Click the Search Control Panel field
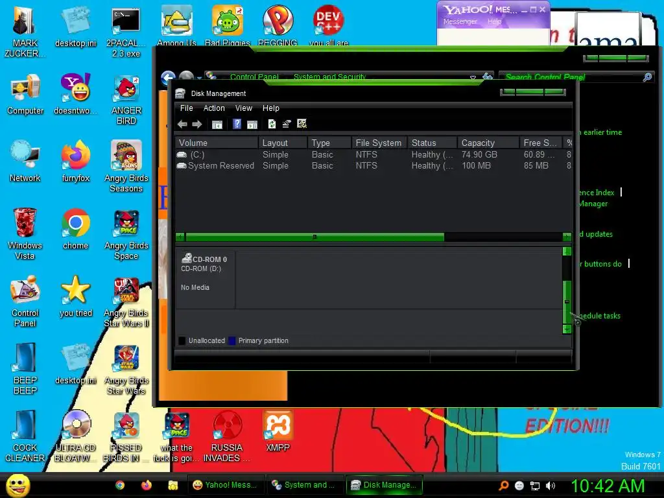This screenshot has height=498, width=664. pos(572,77)
